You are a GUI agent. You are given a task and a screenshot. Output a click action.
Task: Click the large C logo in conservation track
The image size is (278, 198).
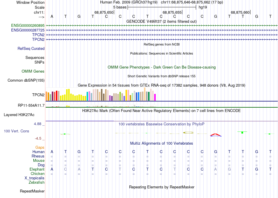click(188, 133)
